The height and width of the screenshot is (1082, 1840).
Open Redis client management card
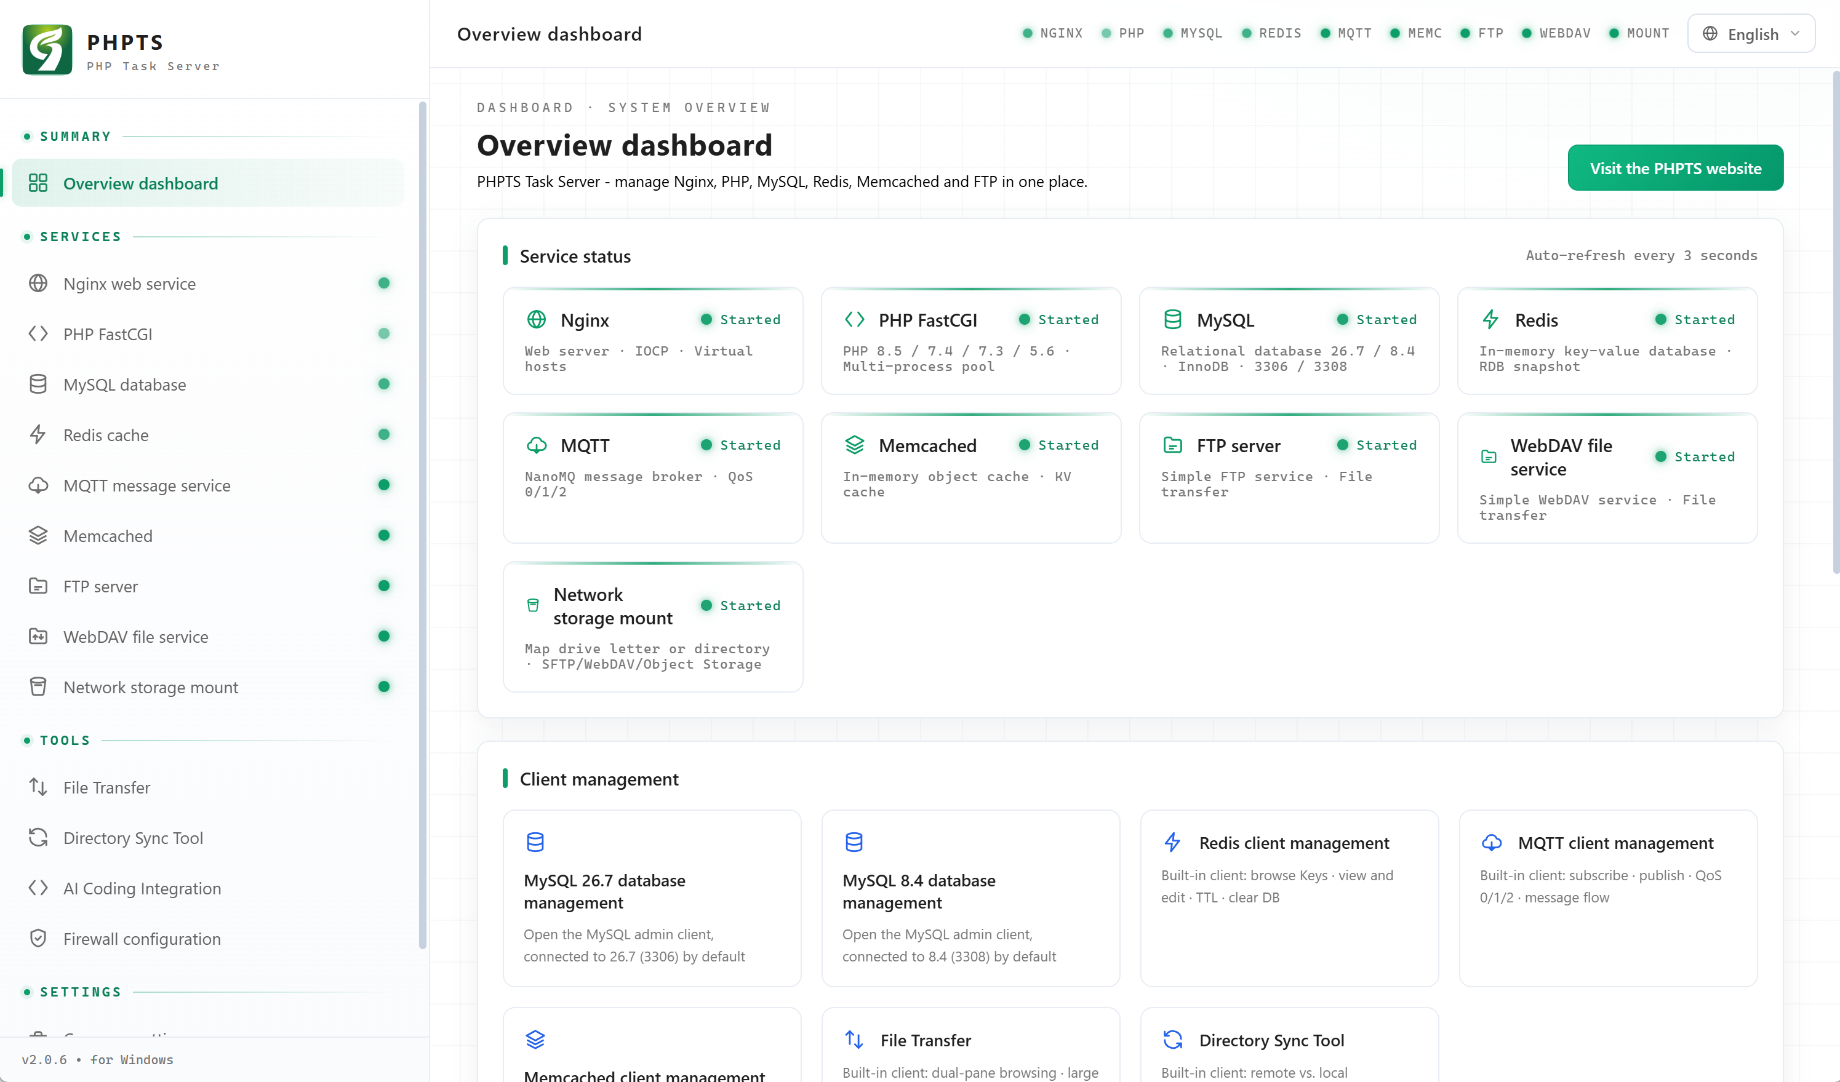tap(1289, 897)
